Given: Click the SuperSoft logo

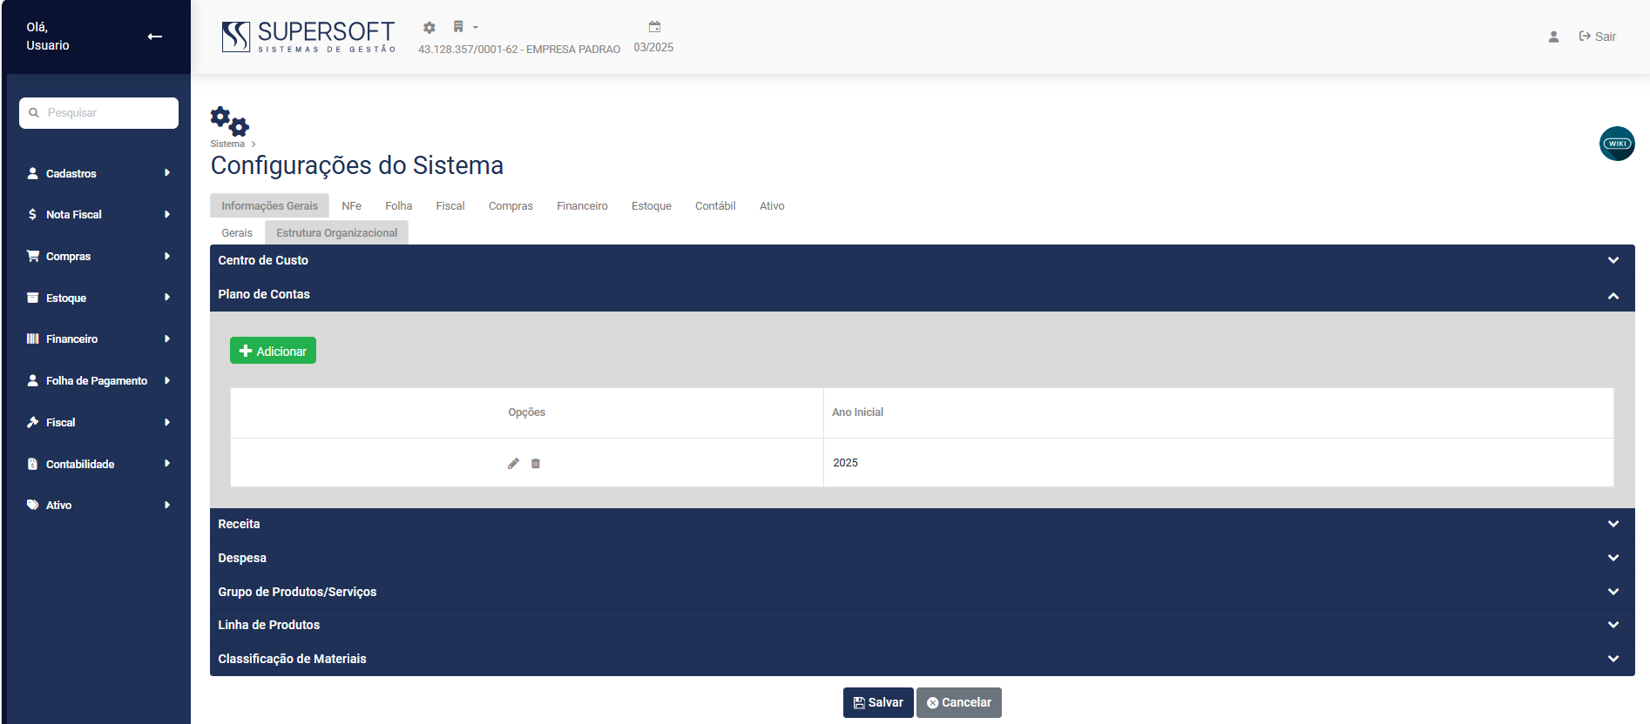Looking at the screenshot, I should click(x=308, y=37).
